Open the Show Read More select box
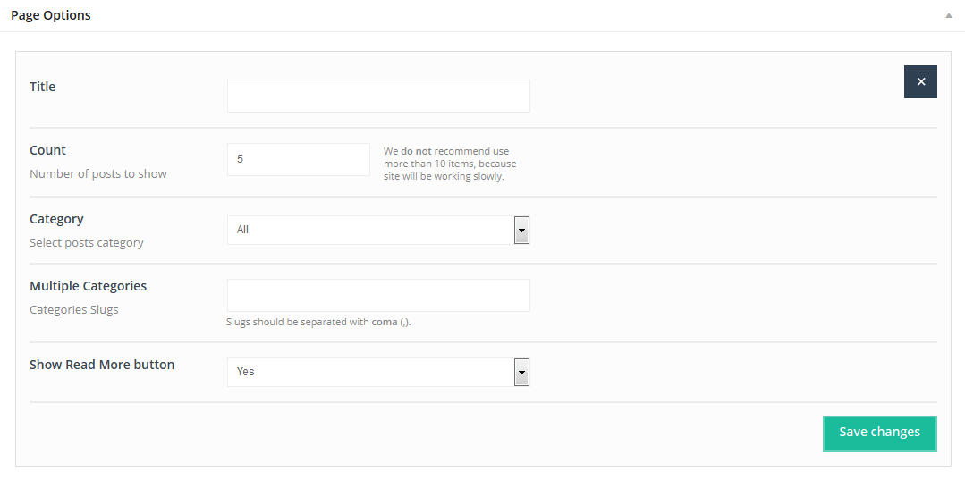This screenshot has width=965, height=496. click(x=370, y=372)
